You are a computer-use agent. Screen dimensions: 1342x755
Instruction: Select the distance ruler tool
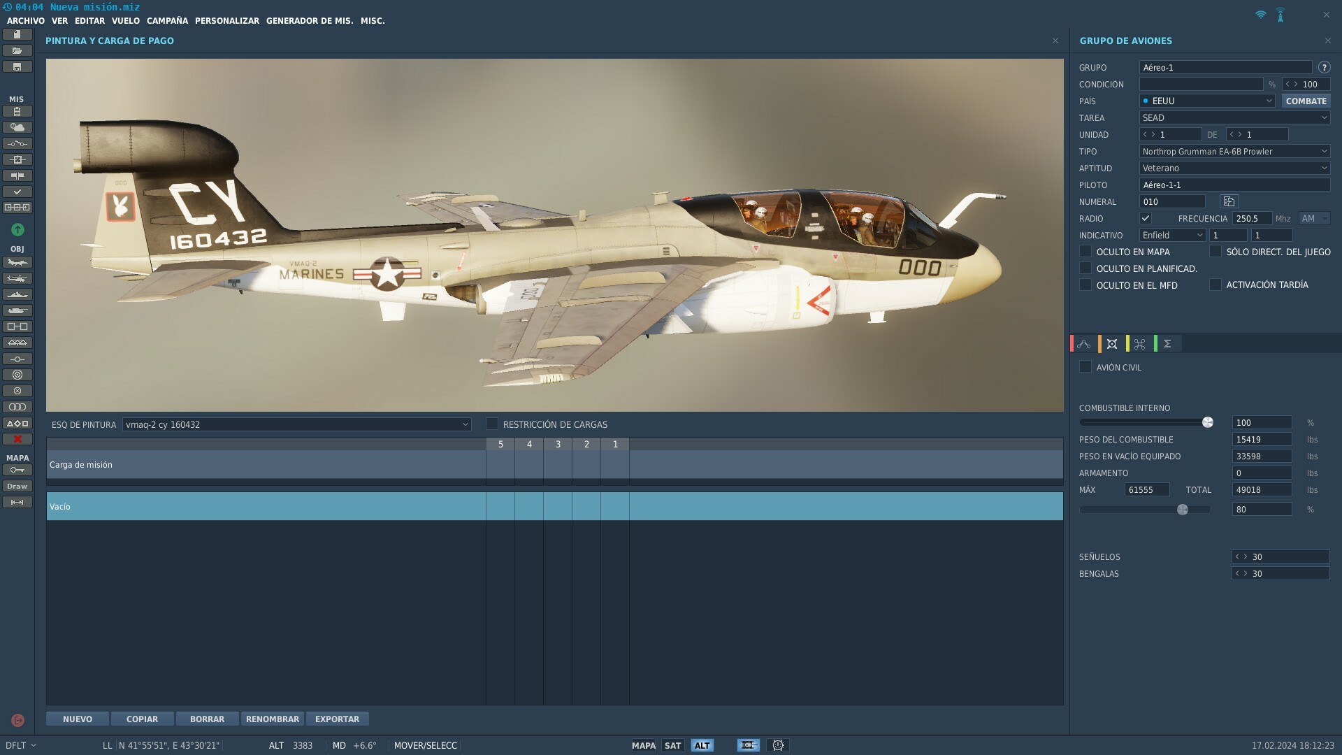(17, 502)
